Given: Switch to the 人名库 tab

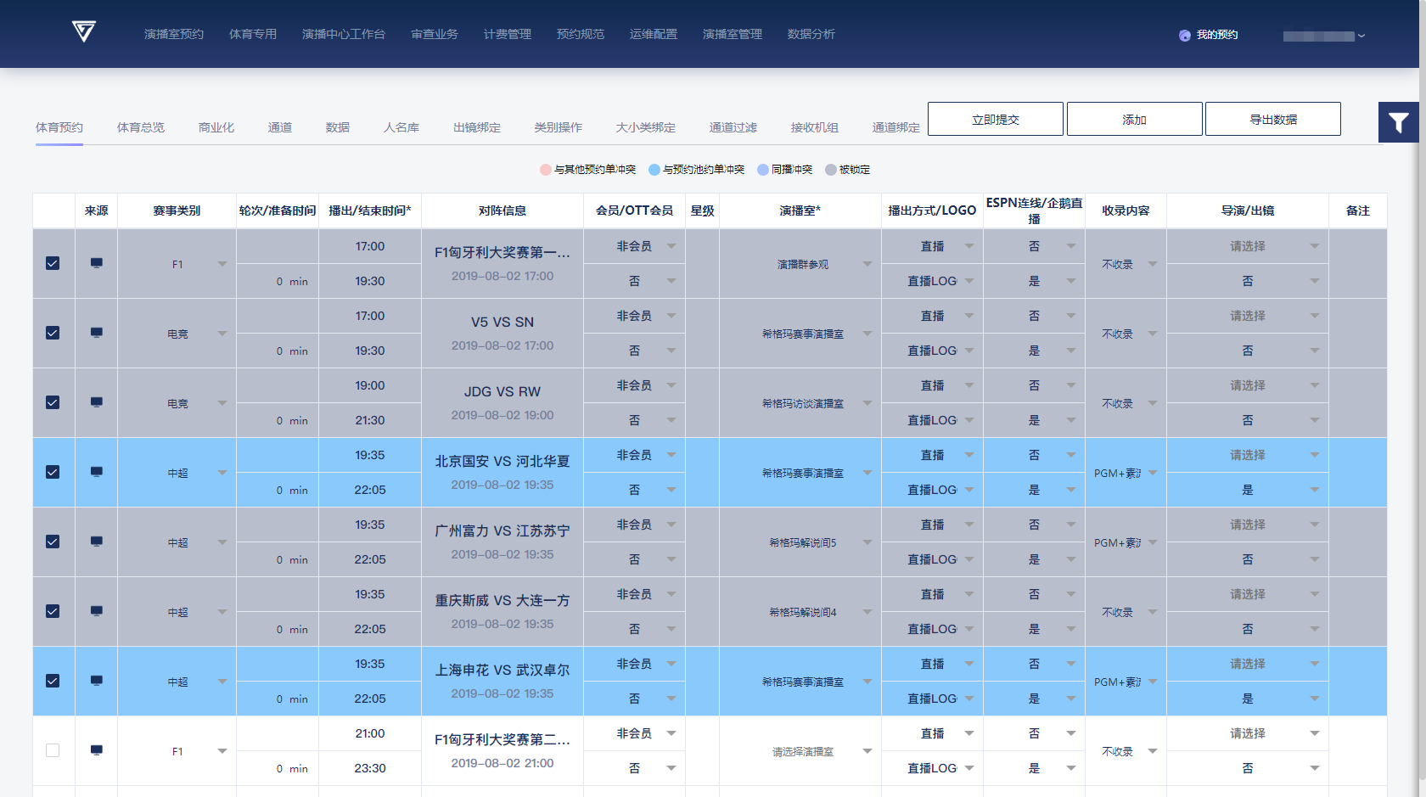Looking at the screenshot, I should 401,127.
